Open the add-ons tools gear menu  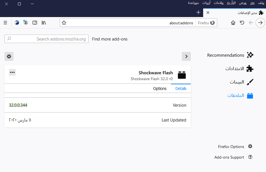coord(9,56)
